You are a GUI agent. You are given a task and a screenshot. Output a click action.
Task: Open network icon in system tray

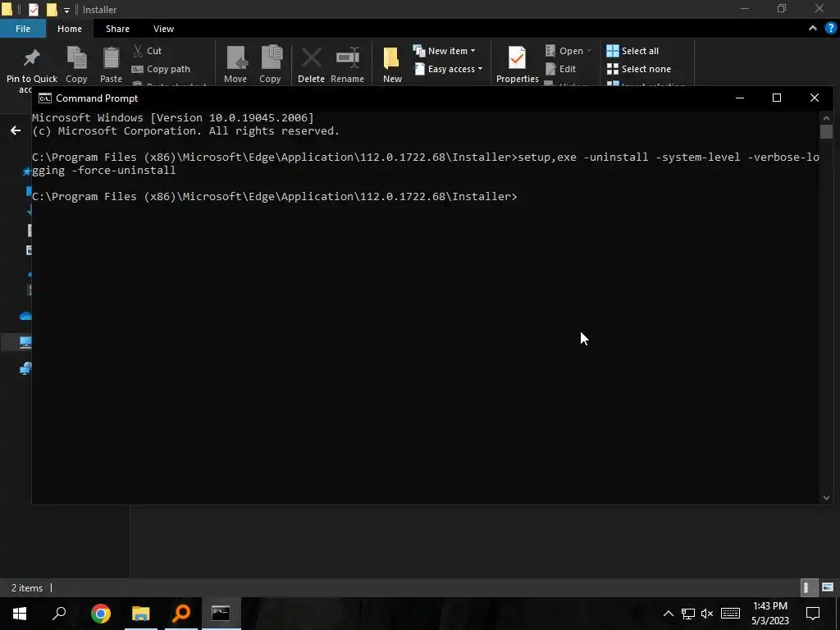[688, 614]
